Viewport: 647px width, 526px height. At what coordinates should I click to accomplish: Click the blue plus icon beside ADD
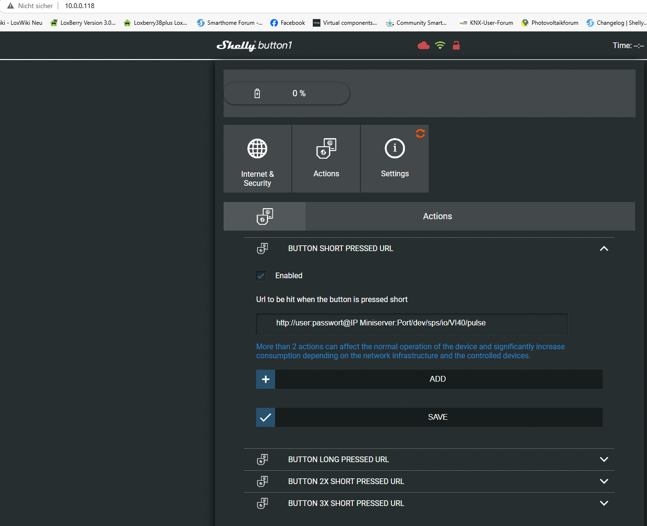(266, 379)
